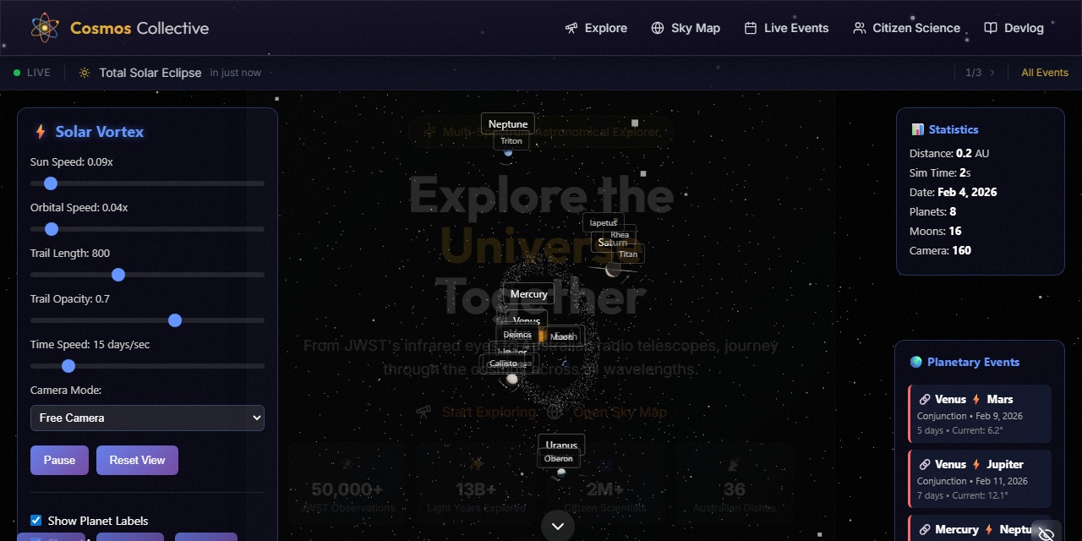This screenshot has height=541, width=1082.
Task: Adjust the Orbital Speed slider
Action: tap(147, 229)
